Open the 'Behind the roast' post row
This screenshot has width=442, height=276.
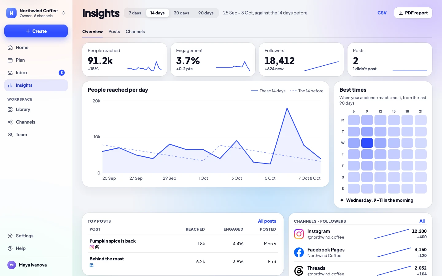point(183,262)
